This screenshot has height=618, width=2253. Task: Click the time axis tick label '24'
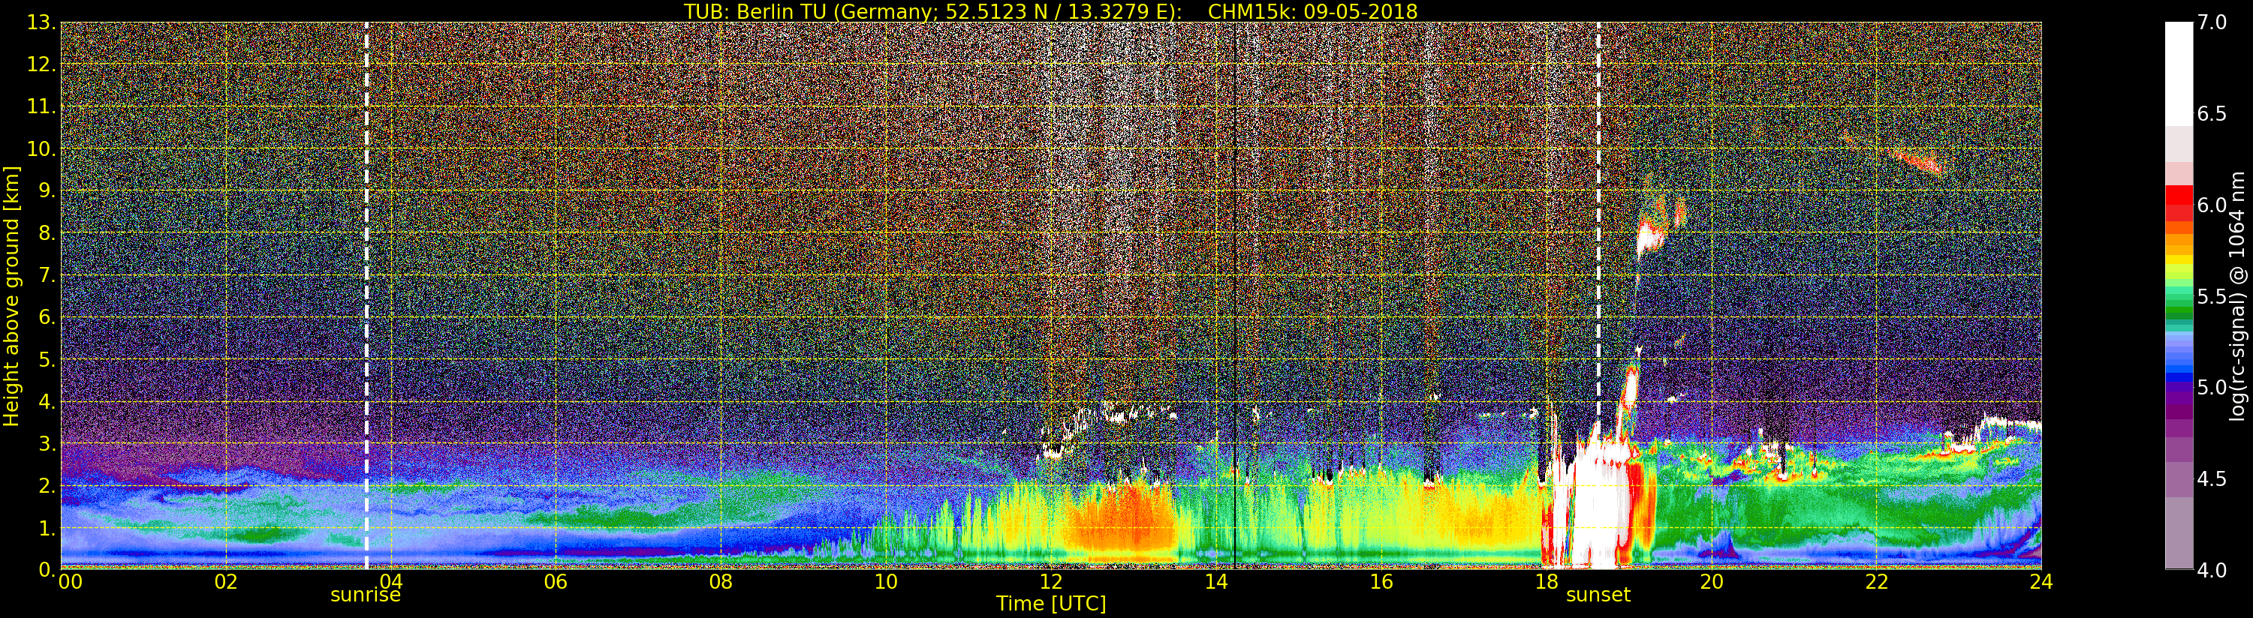tap(2041, 582)
